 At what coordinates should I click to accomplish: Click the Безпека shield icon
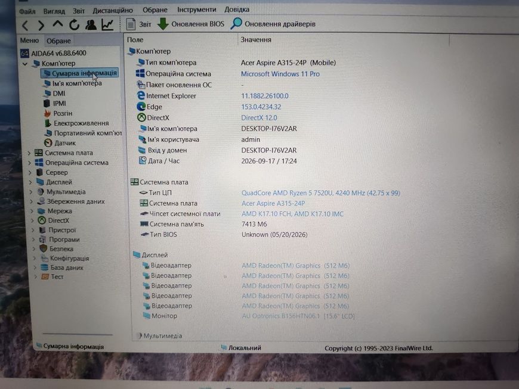44,248
